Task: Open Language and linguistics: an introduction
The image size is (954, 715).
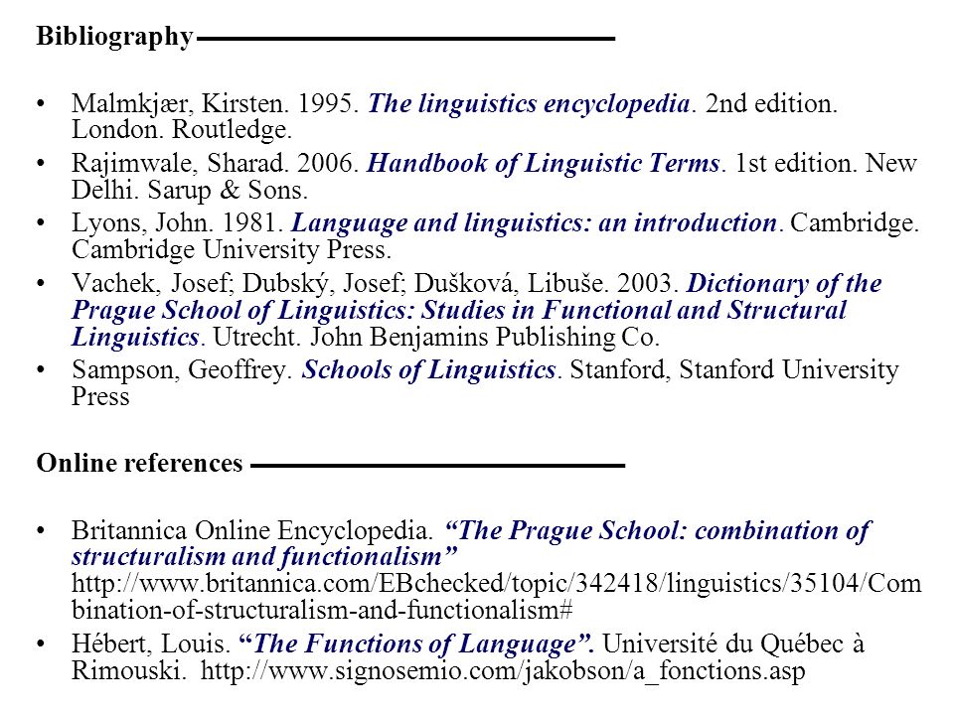Action: tap(535, 223)
